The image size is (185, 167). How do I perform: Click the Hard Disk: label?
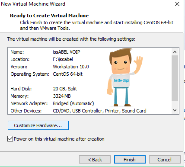pyautogui.click(x=21, y=89)
